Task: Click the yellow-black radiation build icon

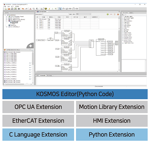Action: [x=46, y=9]
